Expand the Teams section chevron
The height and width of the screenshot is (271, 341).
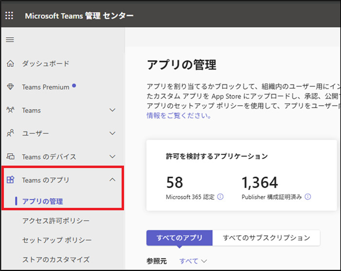(112, 110)
